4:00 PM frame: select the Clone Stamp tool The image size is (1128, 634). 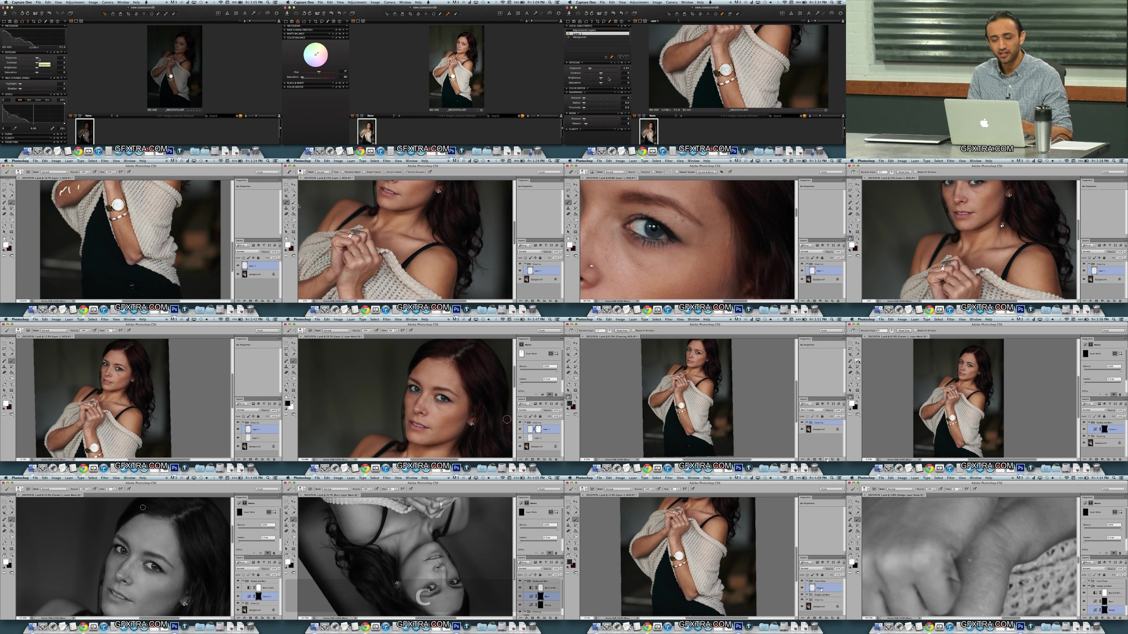[4, 525]
